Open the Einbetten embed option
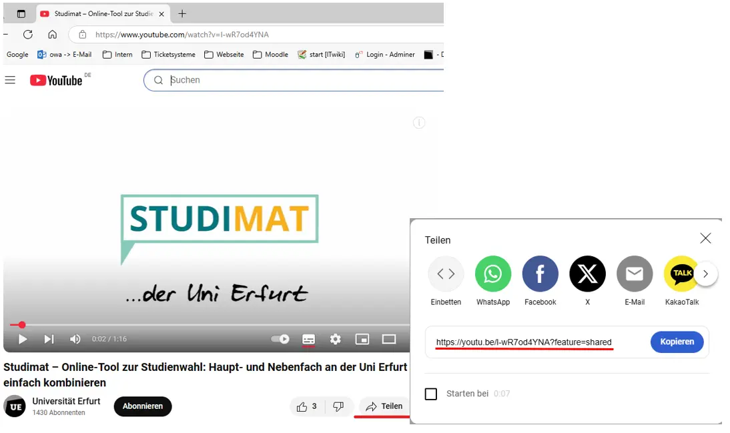The image size is (730, 433). (446, 274)
